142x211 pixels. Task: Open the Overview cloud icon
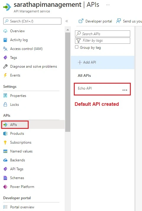point(5,31)
